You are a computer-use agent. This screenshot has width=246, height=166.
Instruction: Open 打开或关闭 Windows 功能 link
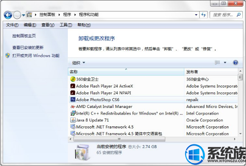[36, 56]
